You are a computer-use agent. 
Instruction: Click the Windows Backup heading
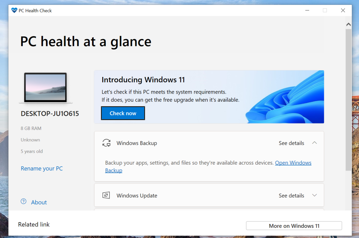pos(137,143)
